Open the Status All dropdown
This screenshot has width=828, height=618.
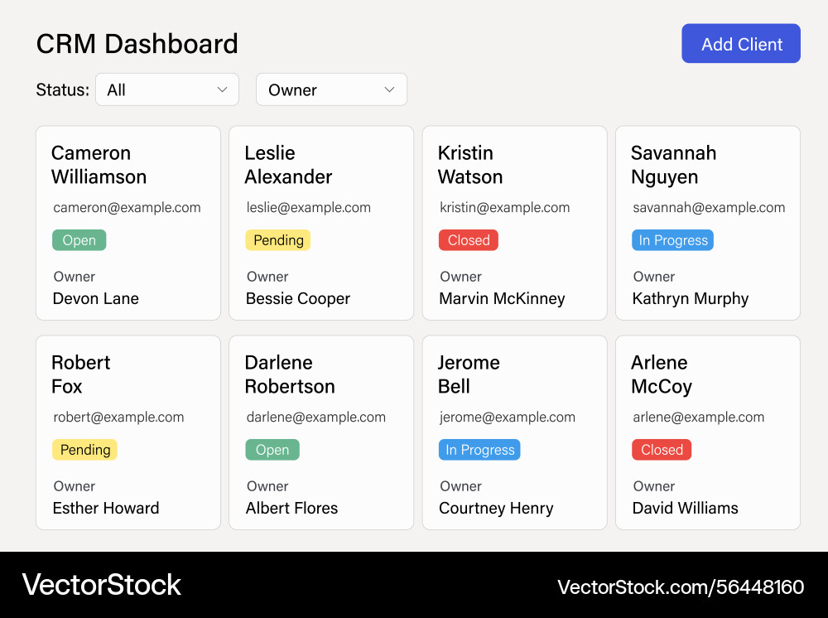coord(167,89)
